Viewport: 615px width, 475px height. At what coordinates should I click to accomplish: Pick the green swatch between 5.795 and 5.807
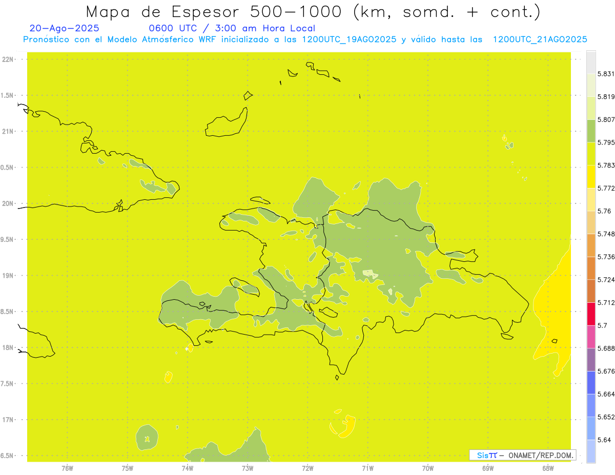591,131
